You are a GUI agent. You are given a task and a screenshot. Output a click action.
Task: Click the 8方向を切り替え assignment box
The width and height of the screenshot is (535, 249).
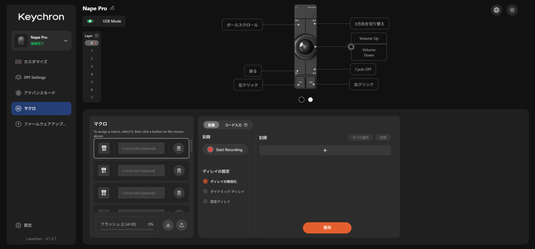[x=369, y=24]
